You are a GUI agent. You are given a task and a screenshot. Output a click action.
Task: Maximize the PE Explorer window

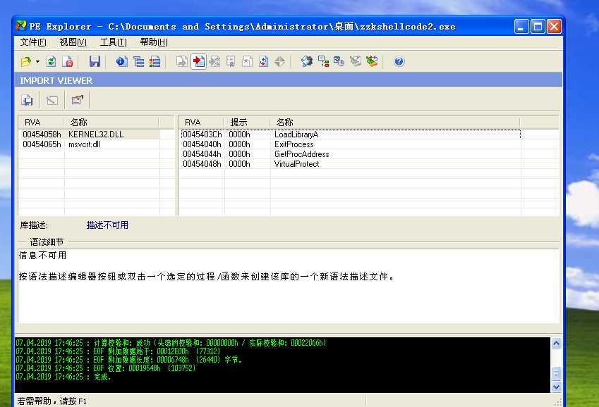[538, 26]
